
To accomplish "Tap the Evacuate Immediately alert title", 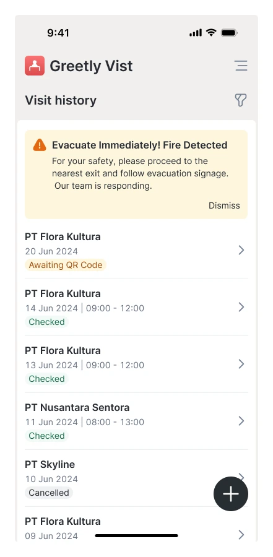I will click(x=140, y=145).
